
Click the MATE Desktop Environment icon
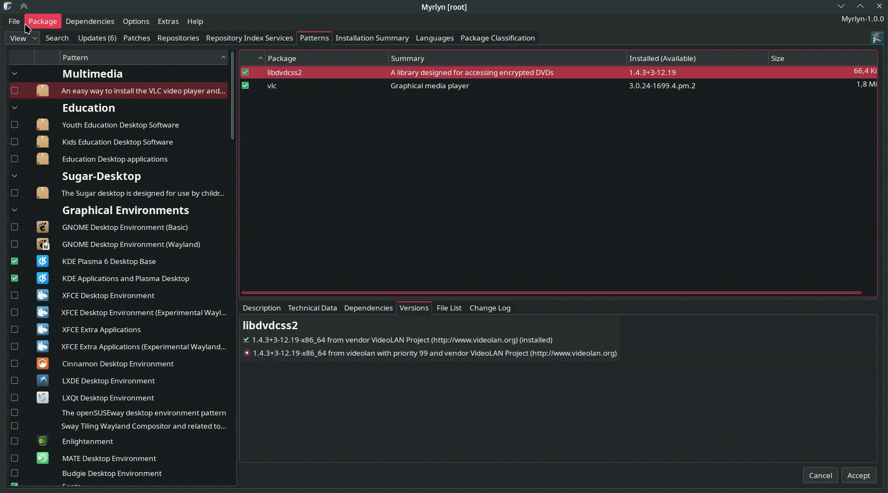[x=43, y=458]
